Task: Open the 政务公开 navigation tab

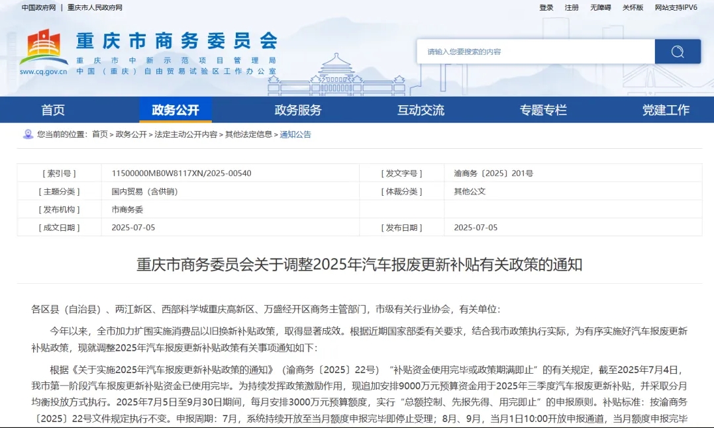Action: [176, 110]
